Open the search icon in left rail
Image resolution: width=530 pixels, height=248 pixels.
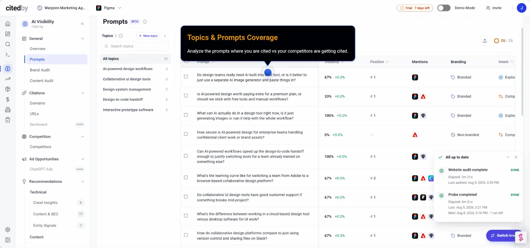tap(8, 44)
